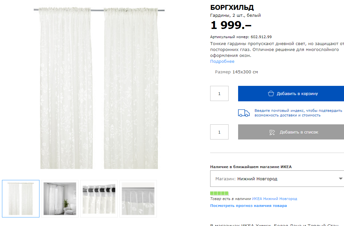Select the fabric heading tape detail thumbnail

point(138,199)
